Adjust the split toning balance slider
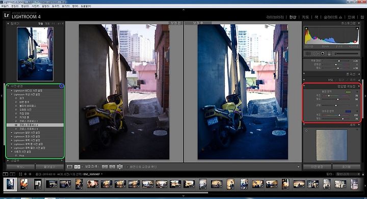The image size is (367, 199). (336, 105)
